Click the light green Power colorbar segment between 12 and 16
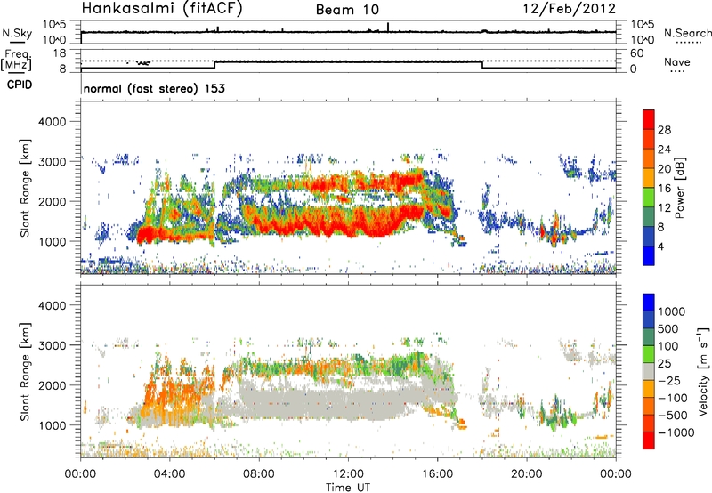The image size is (712, 493). [x=649, y=198]
